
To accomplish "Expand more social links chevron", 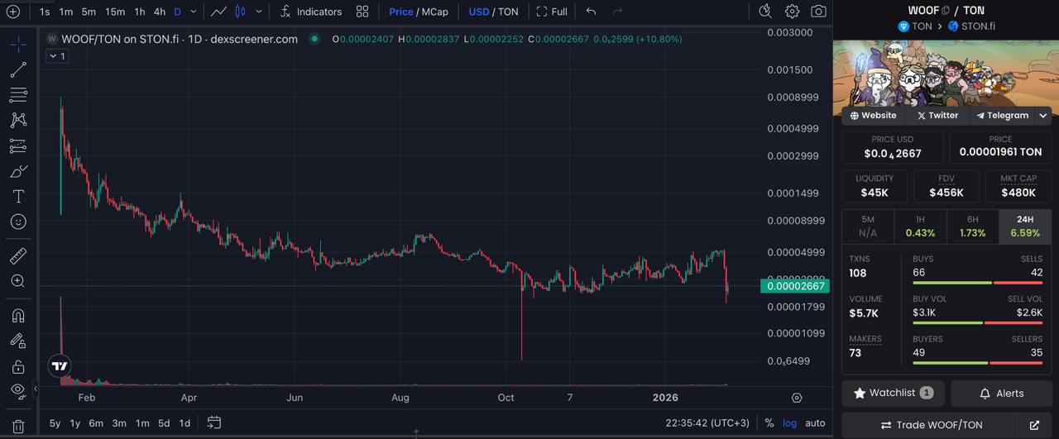I will coord(1042,115).
